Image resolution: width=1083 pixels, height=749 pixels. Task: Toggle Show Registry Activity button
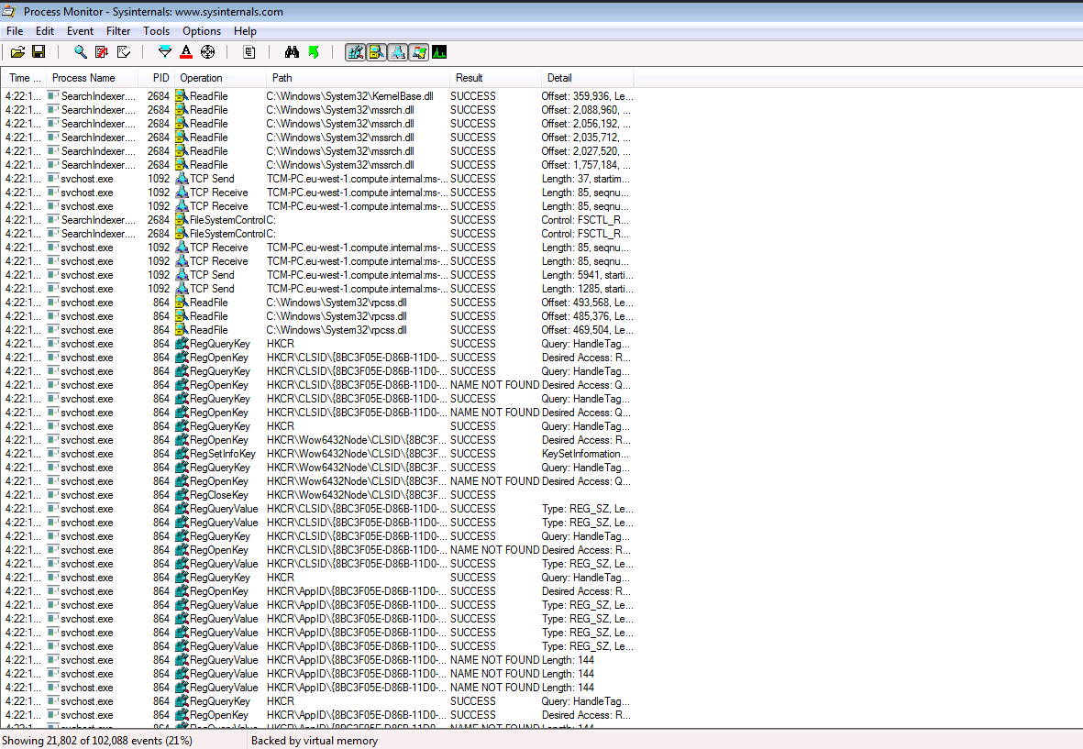click(x=355, y=52)
